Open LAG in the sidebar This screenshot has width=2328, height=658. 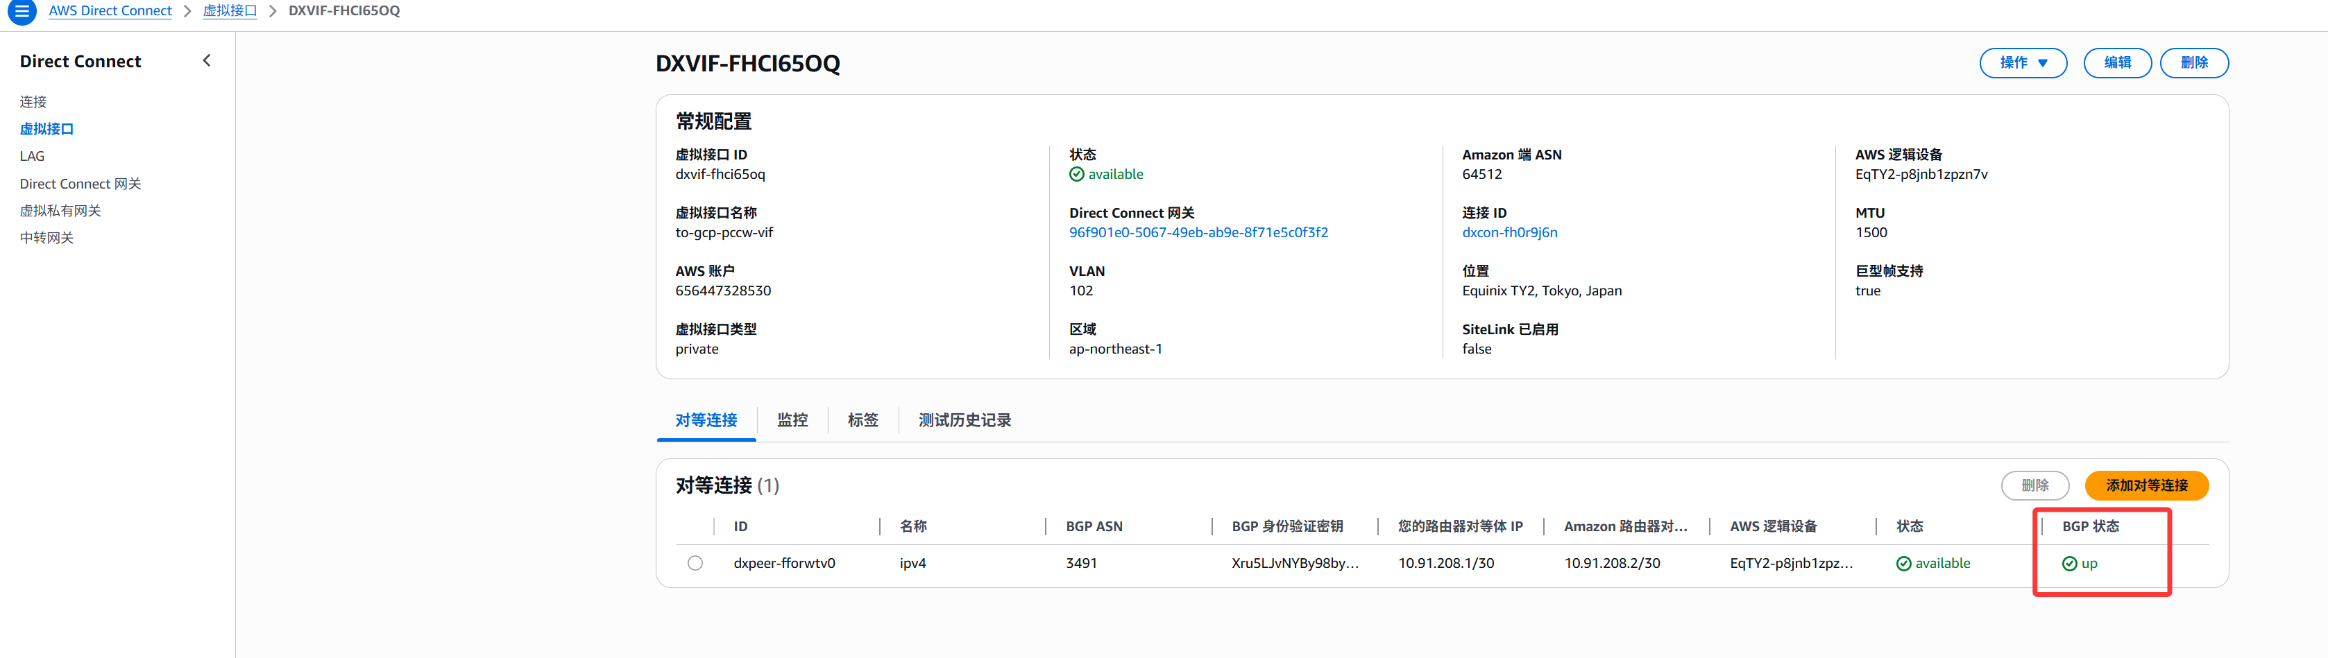pos(32,156)
